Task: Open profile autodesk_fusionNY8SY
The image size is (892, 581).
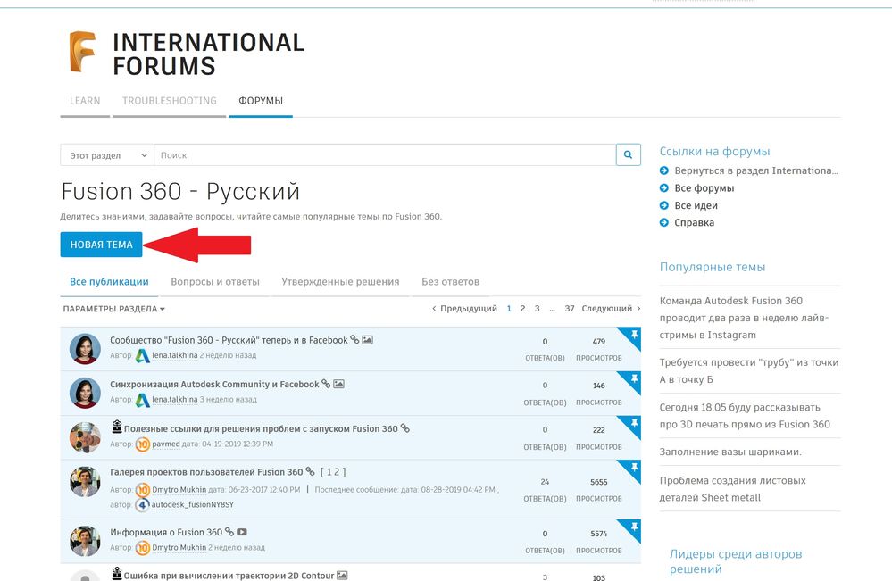Action: click(x=192, y=505)
